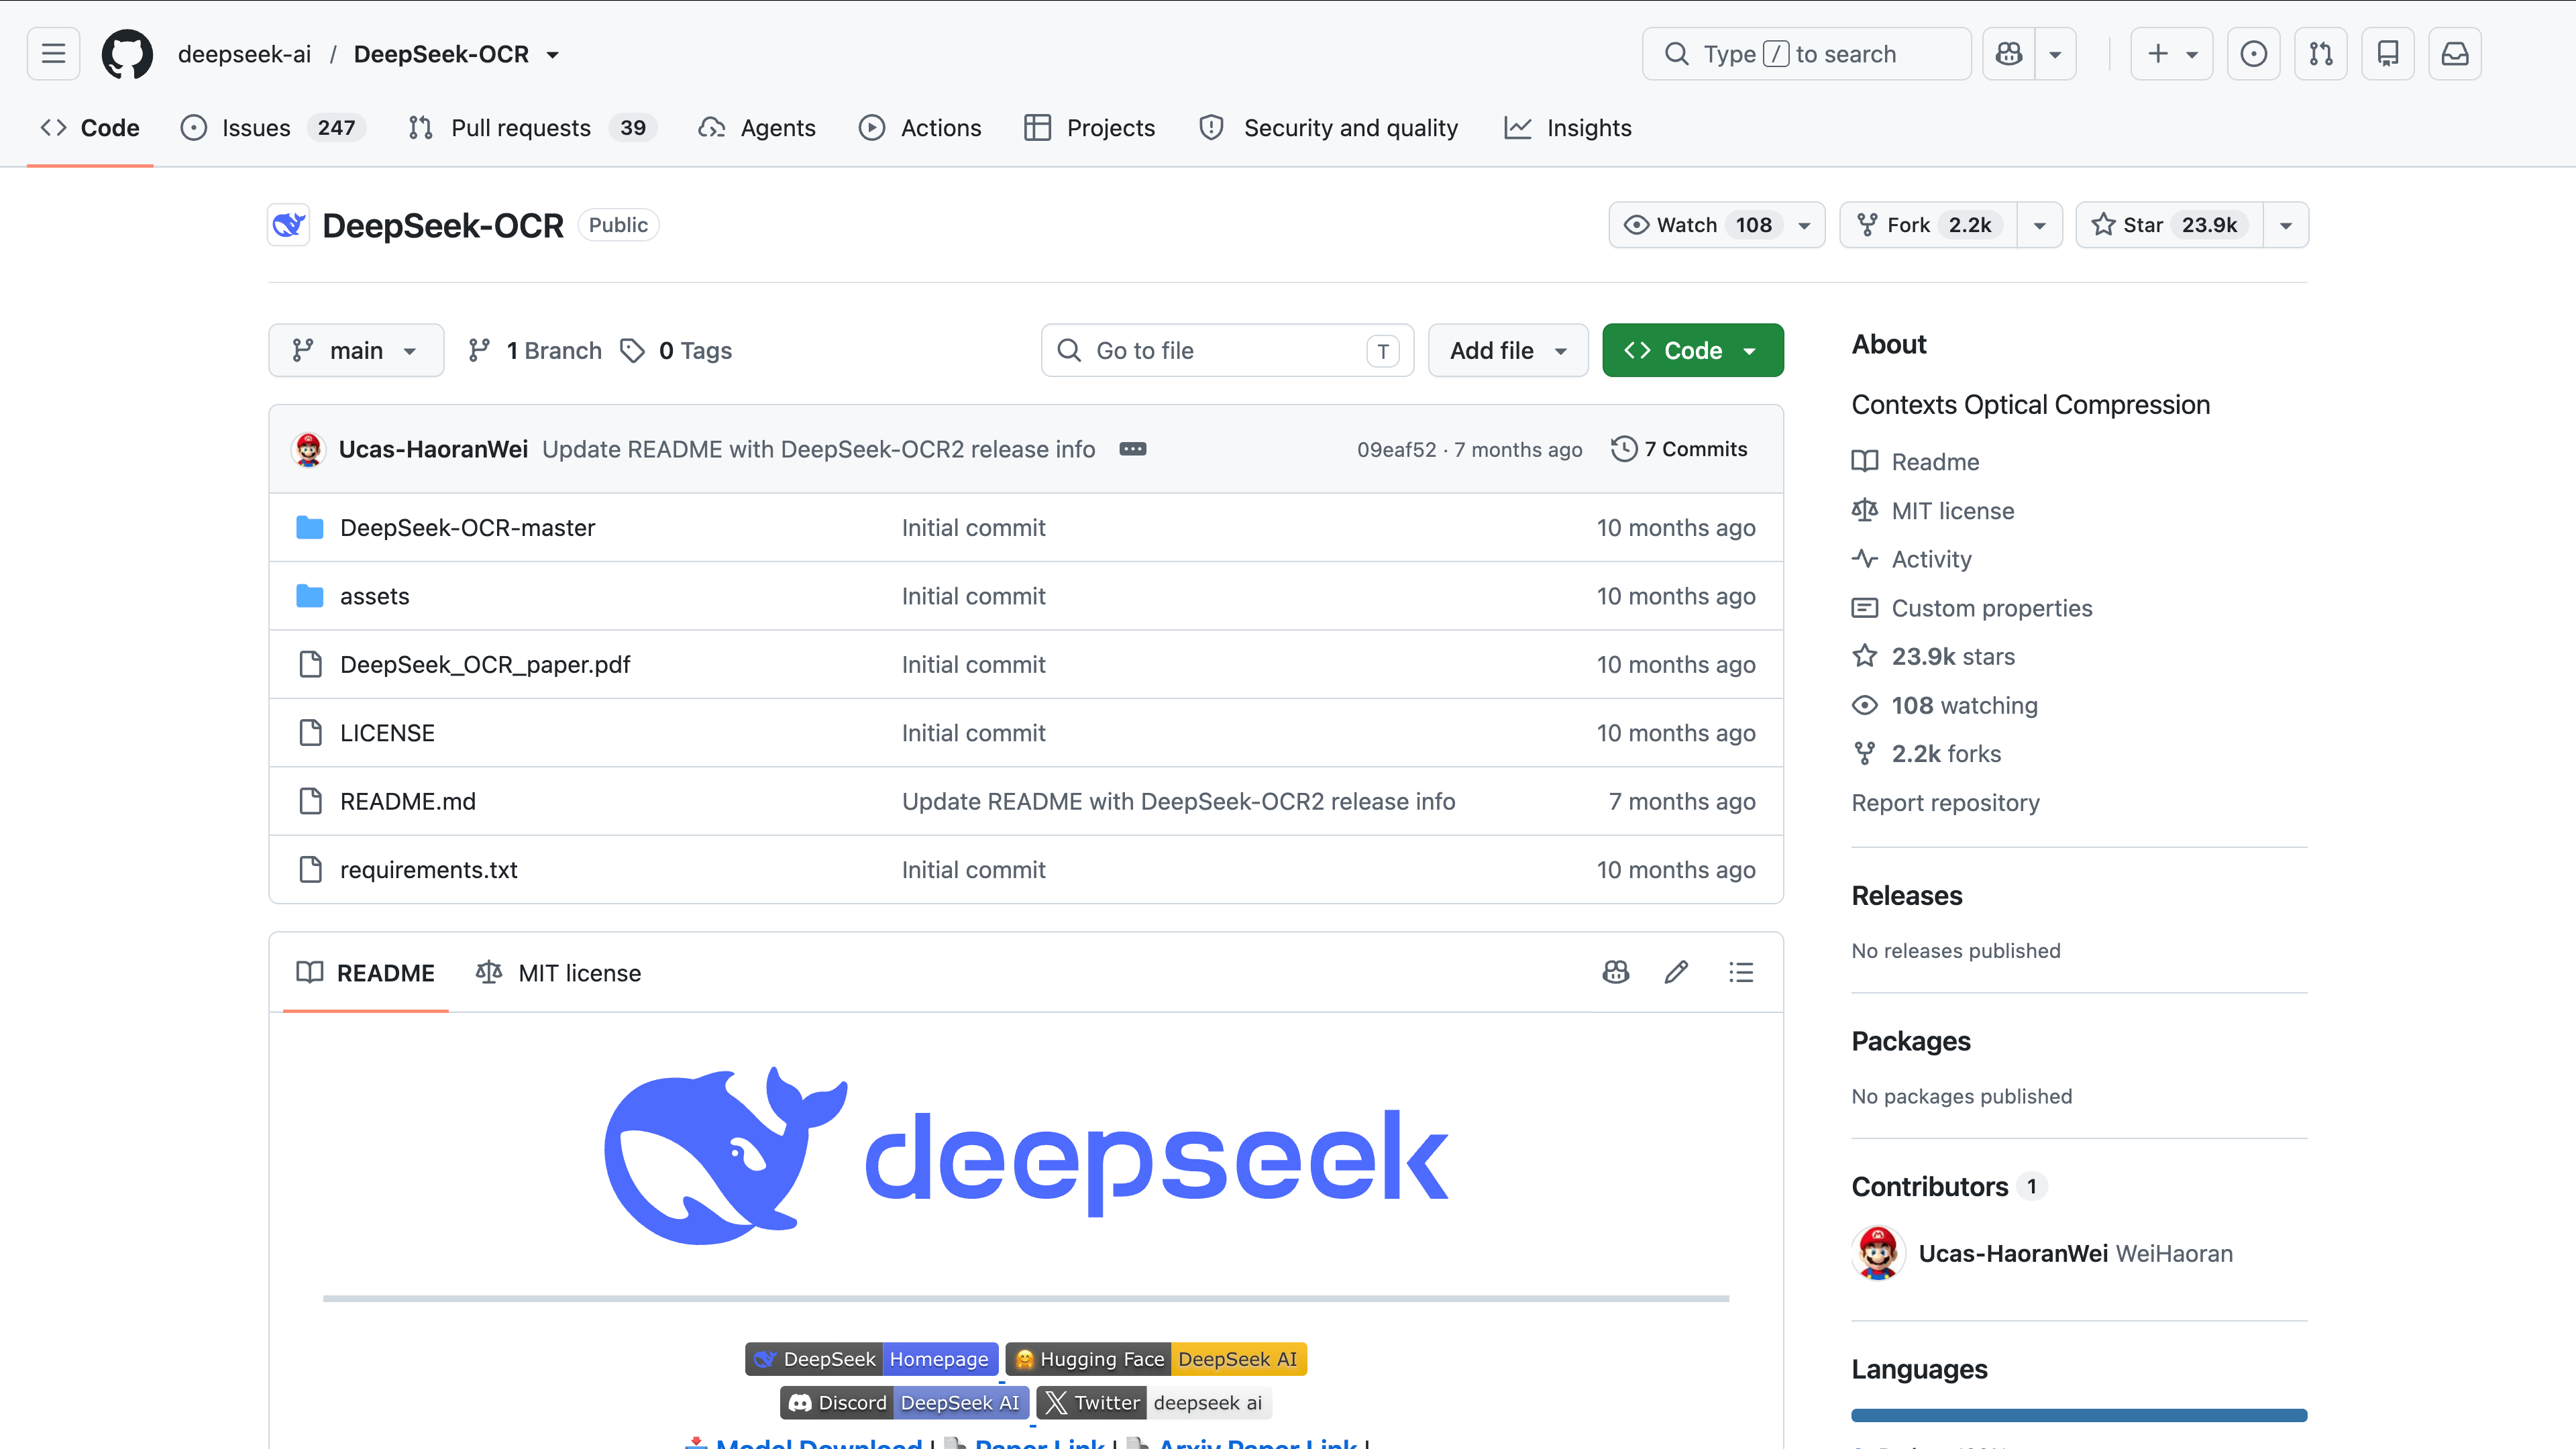
Task: Click the Go to file search field
Action: (x=1227, y=350)
